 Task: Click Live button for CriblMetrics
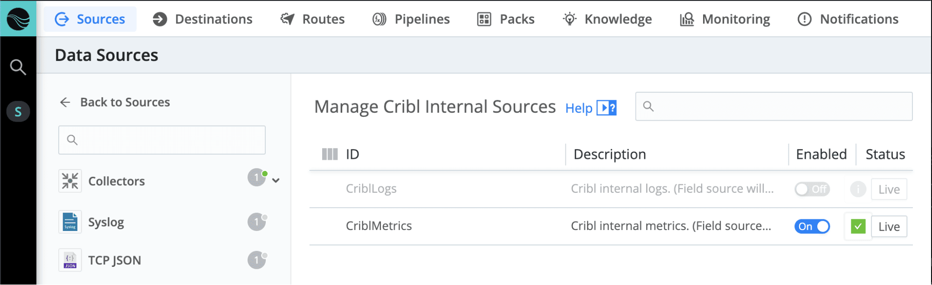click(889, 227)
